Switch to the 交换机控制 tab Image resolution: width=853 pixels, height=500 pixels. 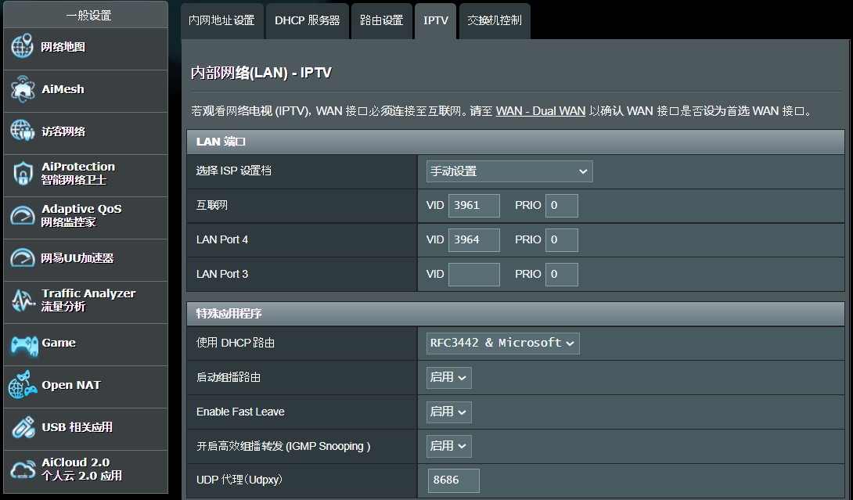click(x=494, y=21)
